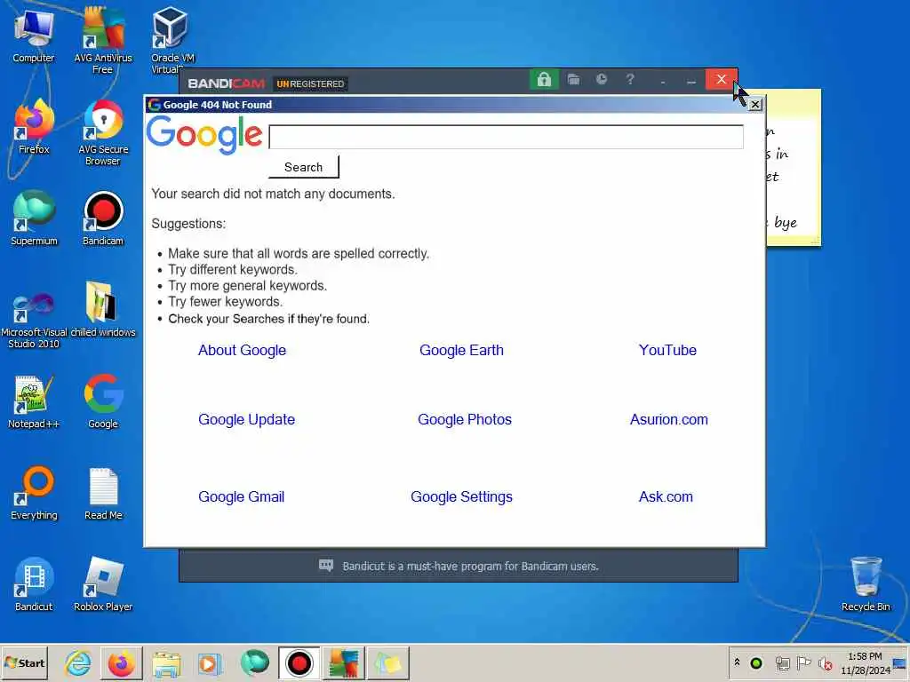Open the Read Me text file
The image size is (910, 682).
pos(103,494)
